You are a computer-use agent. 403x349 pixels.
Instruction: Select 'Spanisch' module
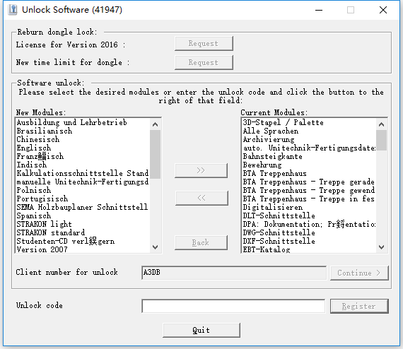tap(83, 215)
